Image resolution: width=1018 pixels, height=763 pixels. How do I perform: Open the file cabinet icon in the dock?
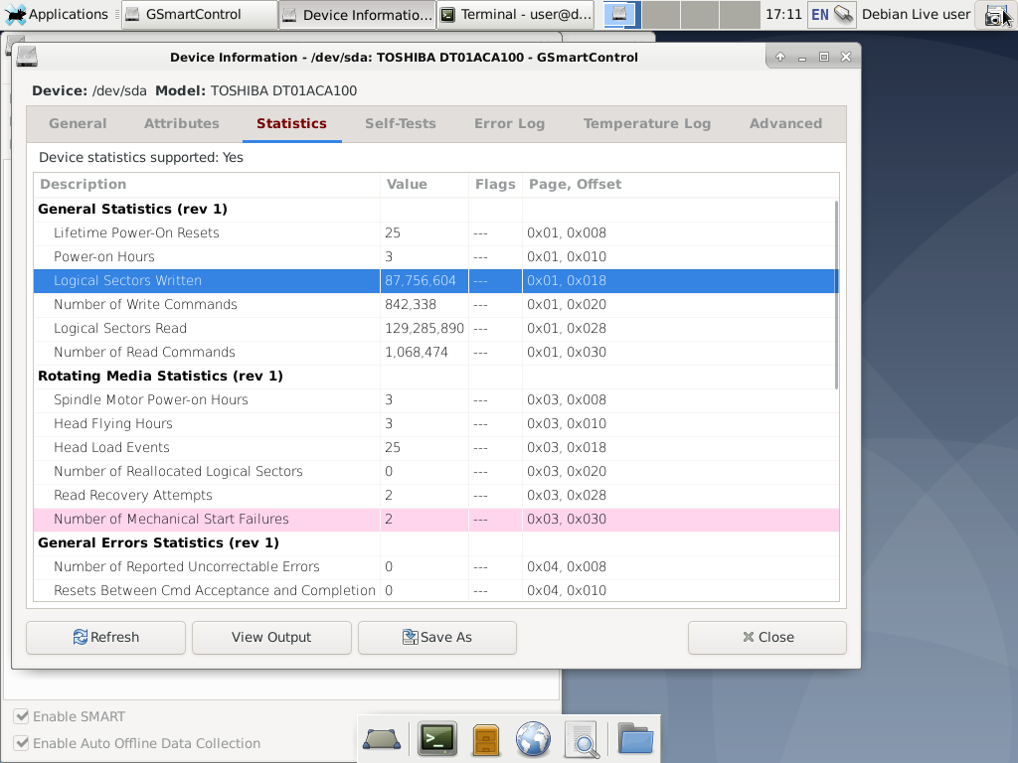(486, 739)
